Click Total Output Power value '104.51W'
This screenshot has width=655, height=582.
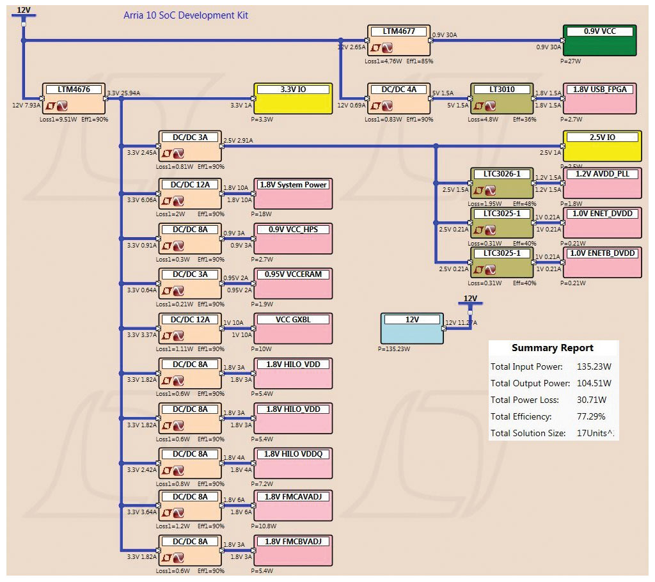594,383
